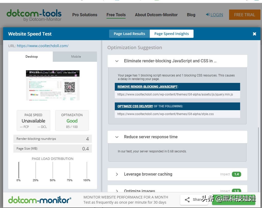
Task: Click the 75% marker label
Action: coord(70,180)
